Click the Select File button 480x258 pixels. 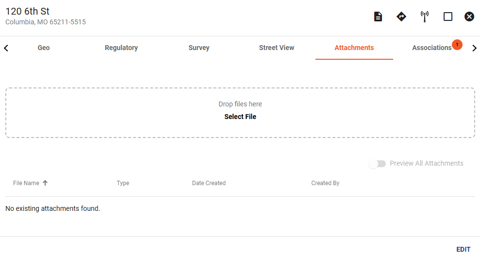(x=240, y=117)
